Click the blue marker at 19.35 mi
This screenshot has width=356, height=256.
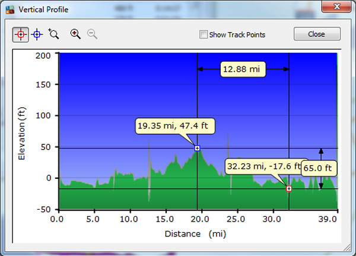pos(198,148)
